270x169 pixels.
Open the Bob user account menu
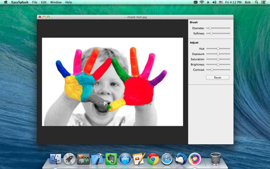tap(248, 2)
